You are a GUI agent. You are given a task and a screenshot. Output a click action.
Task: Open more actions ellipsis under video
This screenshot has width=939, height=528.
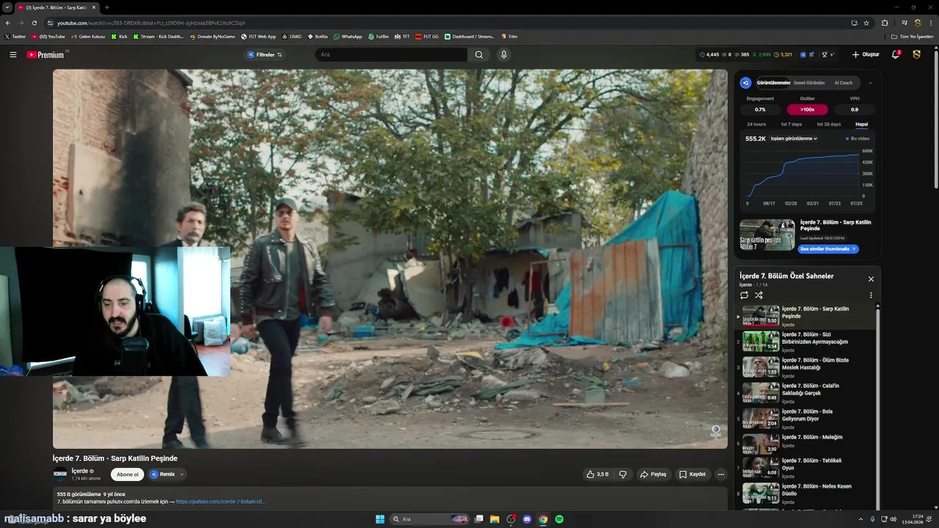[720, 474]
